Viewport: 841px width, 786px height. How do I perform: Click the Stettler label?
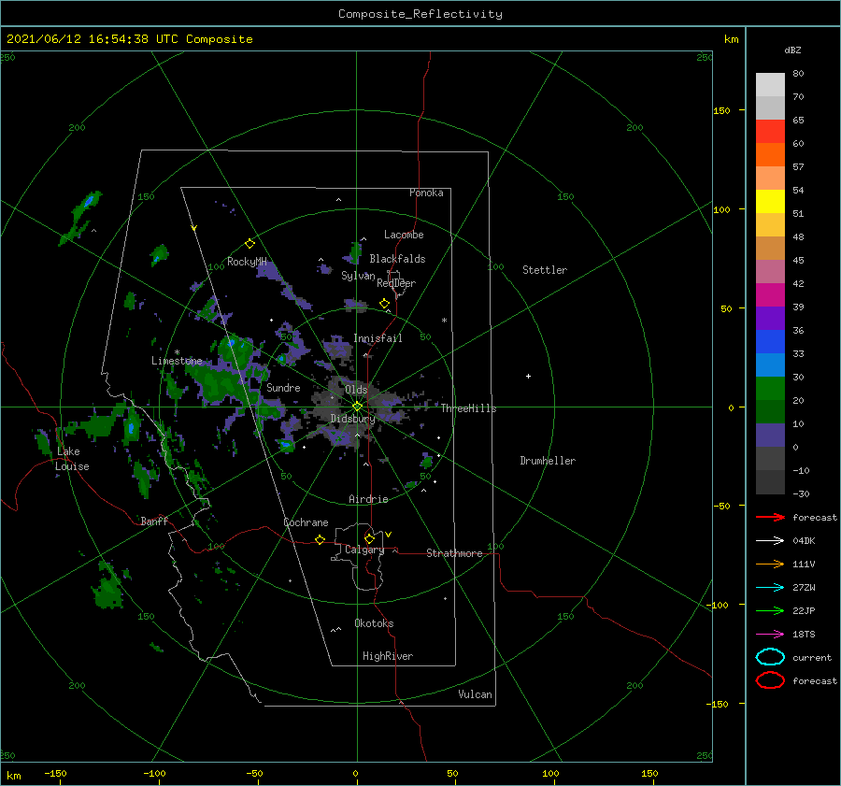click(x=545, y=270)
